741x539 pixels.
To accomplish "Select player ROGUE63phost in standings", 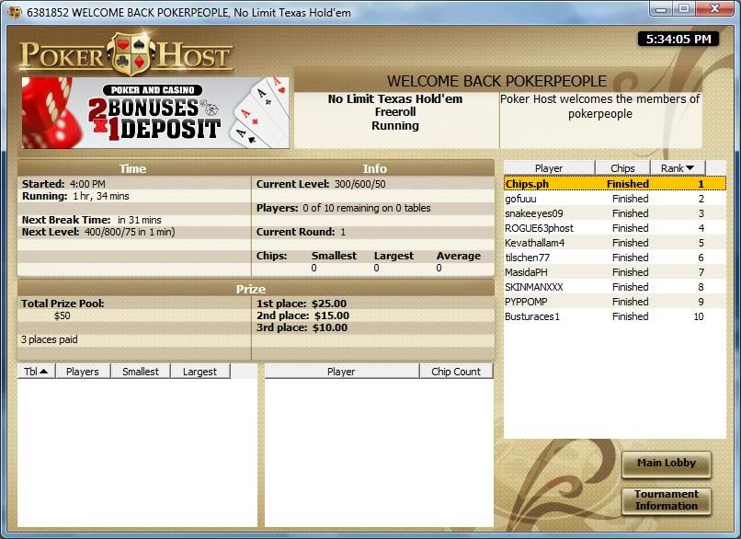I will [615, 228].
